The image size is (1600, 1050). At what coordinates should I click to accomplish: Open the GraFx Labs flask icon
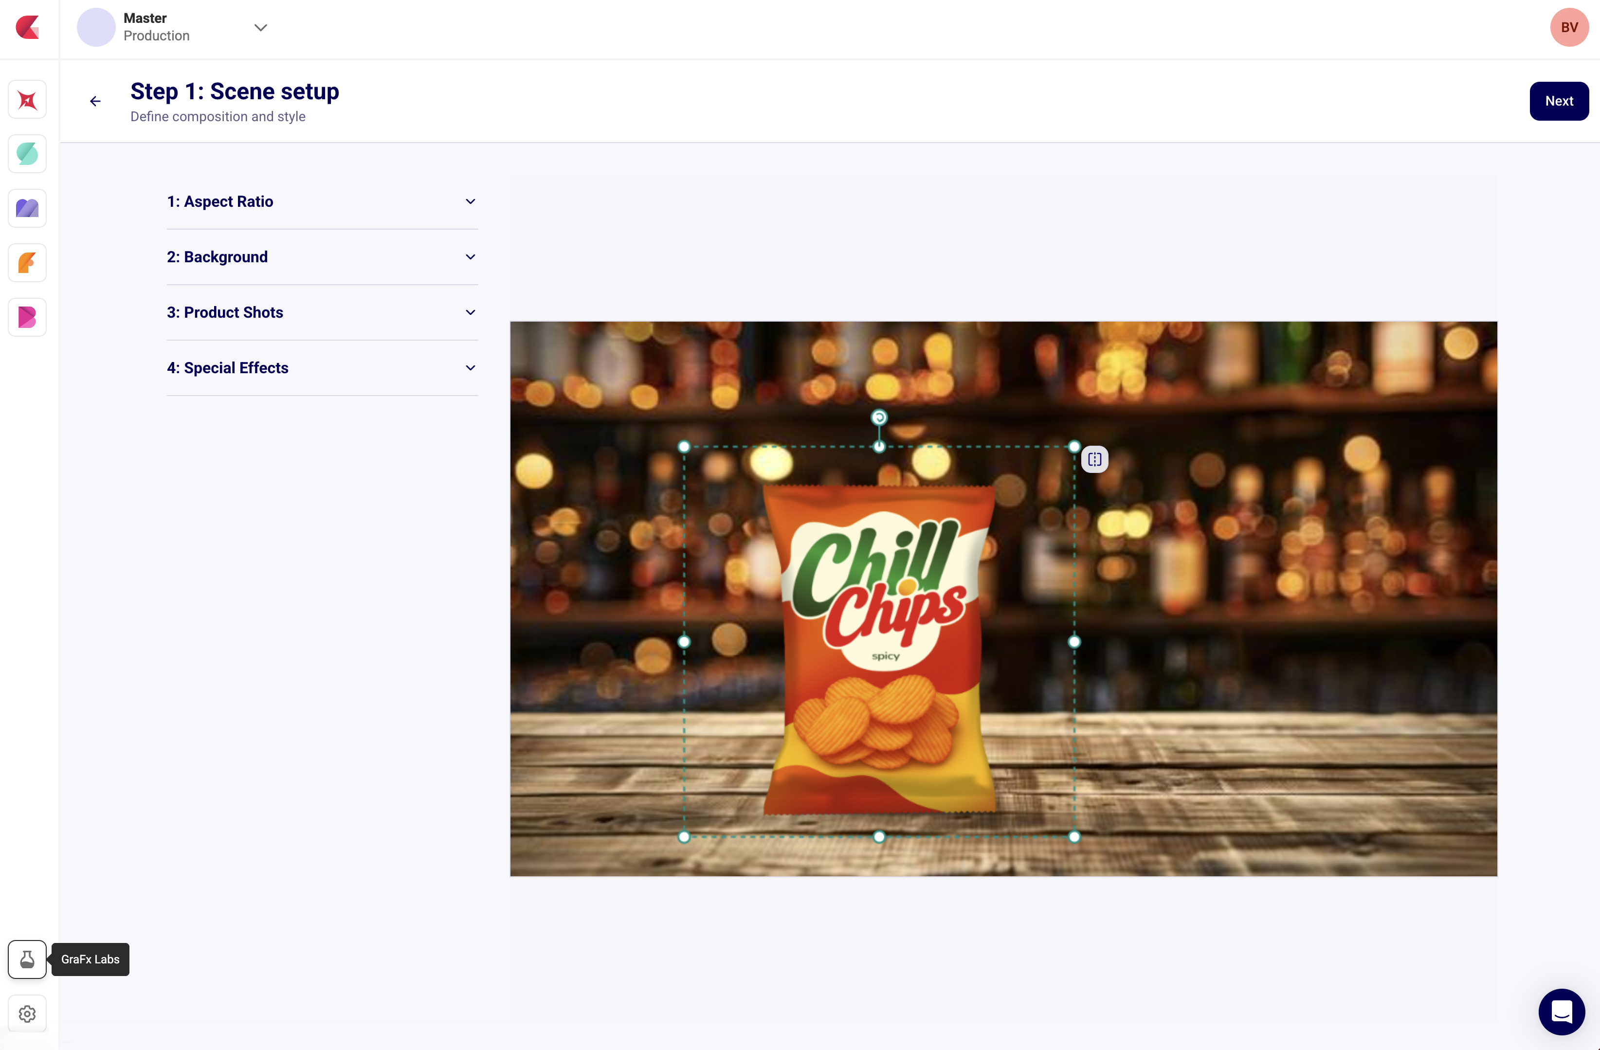[27, 959]
